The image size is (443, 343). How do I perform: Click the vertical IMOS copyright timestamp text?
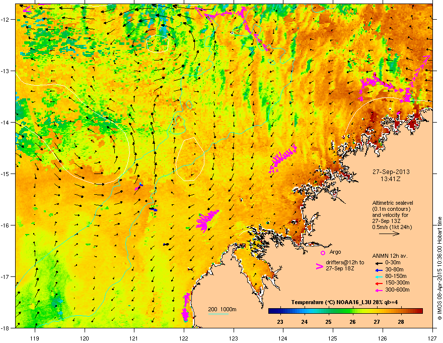click(439, 268)
